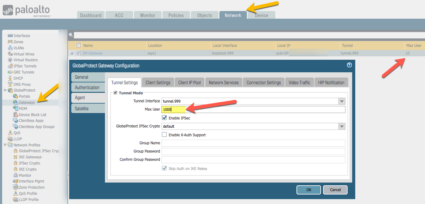
Task: Click the Confirm Group Password field
Action: [x=253, y=160]
